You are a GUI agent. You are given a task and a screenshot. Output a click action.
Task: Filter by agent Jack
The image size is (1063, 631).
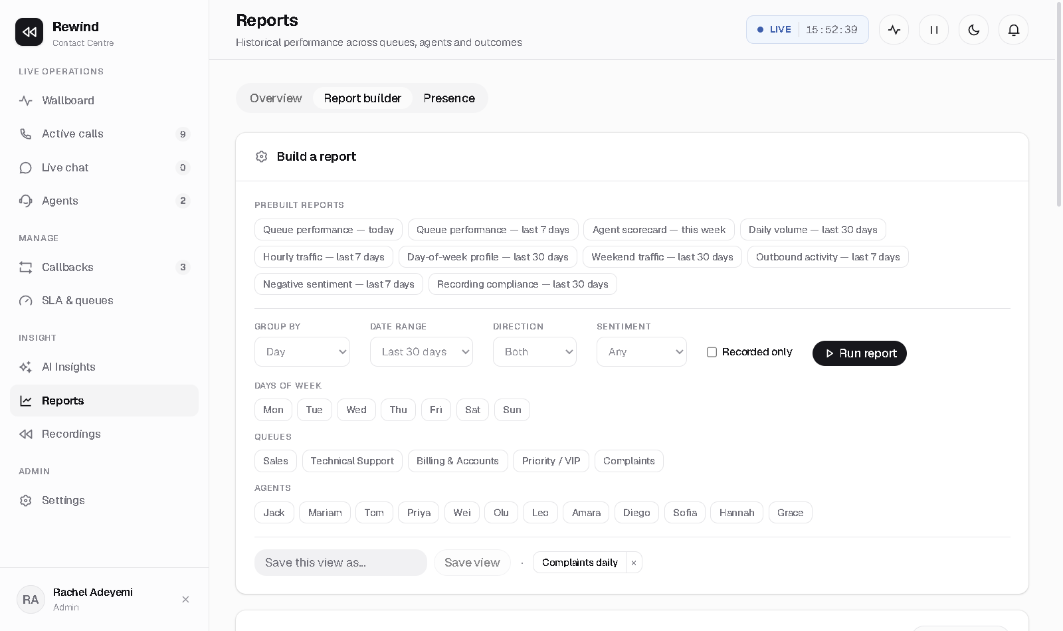click(x=274, y=513)
